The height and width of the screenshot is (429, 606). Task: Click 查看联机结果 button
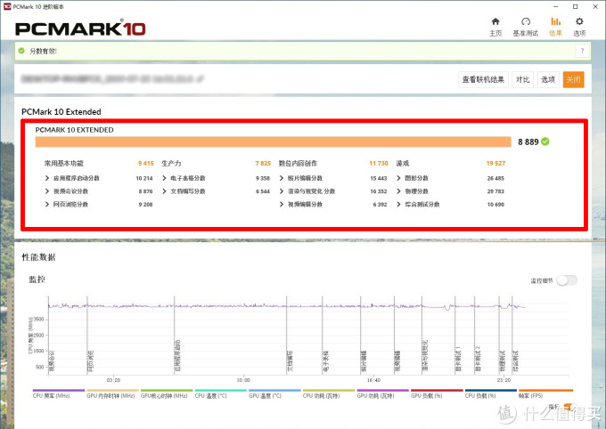pyautogui.click(x=483, y=79)
